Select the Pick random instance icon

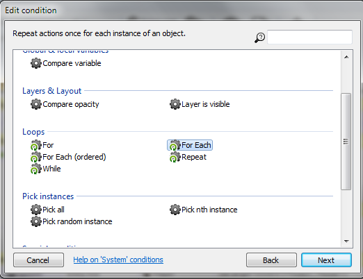36,221
